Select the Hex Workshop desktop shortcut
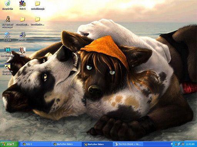The width and height of the screenshot is (197, 147). tap(7, 53)
